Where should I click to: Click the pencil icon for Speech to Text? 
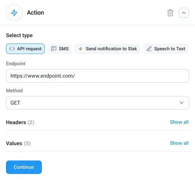point(149,49)
